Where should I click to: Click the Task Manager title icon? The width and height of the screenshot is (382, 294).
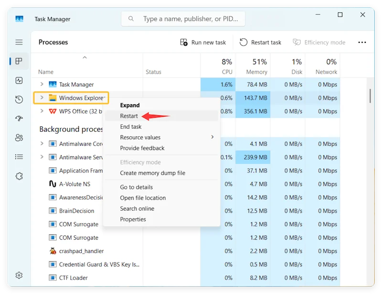pos(19,19)
